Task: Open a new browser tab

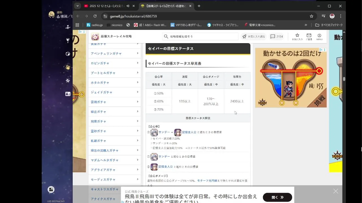Action: coord(199,6)
